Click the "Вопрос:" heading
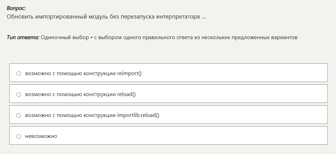 (16, 8)
